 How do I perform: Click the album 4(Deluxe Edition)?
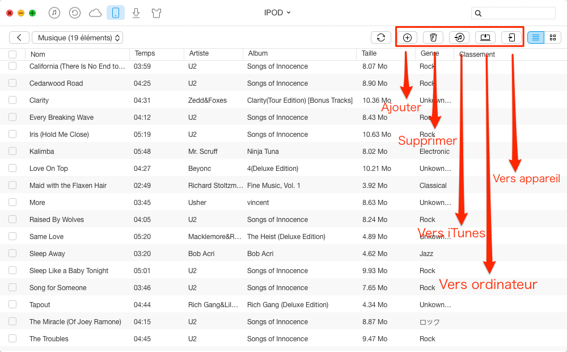273,169
